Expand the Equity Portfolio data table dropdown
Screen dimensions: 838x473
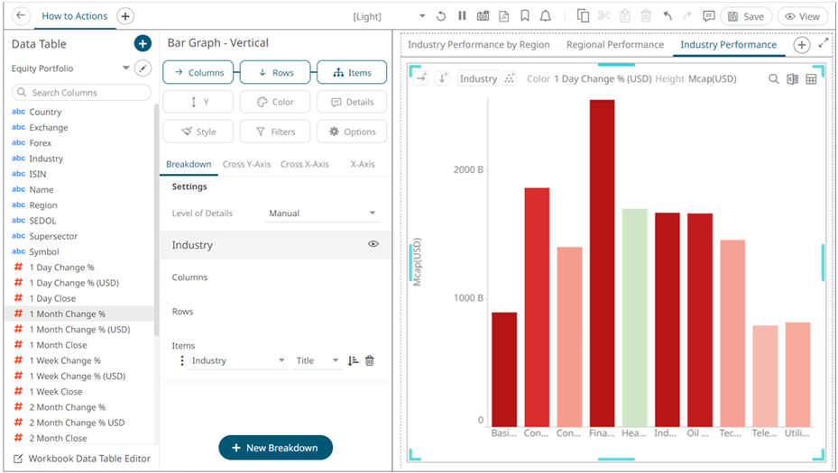125,68
